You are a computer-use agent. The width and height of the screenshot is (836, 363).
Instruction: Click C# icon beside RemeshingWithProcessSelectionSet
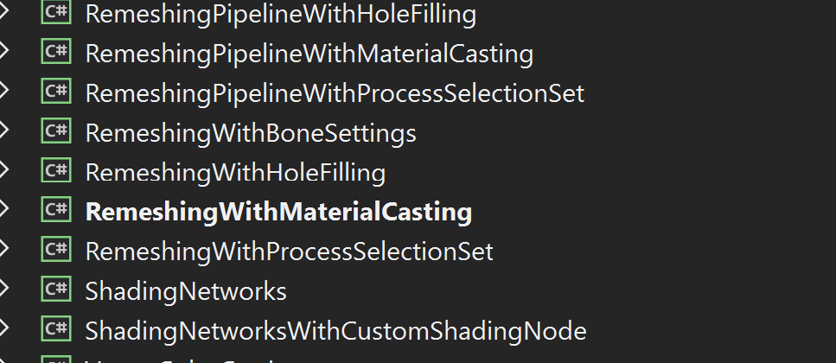[x=56, y=249]
